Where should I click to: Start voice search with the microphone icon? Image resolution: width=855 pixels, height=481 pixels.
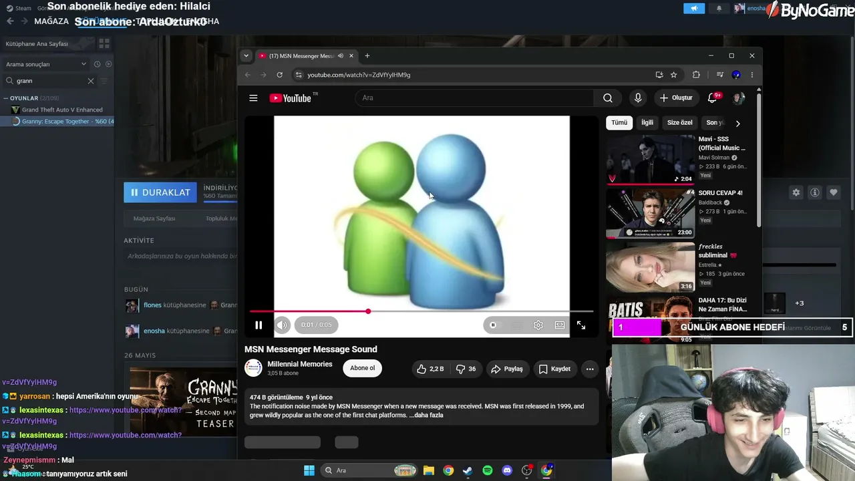tap(638, 98)
